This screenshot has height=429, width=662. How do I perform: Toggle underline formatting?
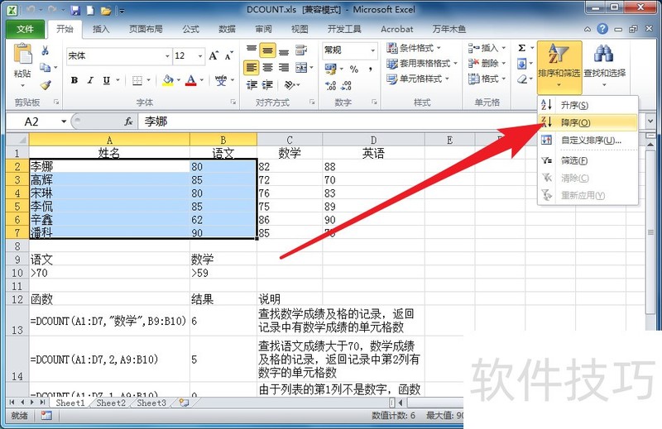coord(107,79)
